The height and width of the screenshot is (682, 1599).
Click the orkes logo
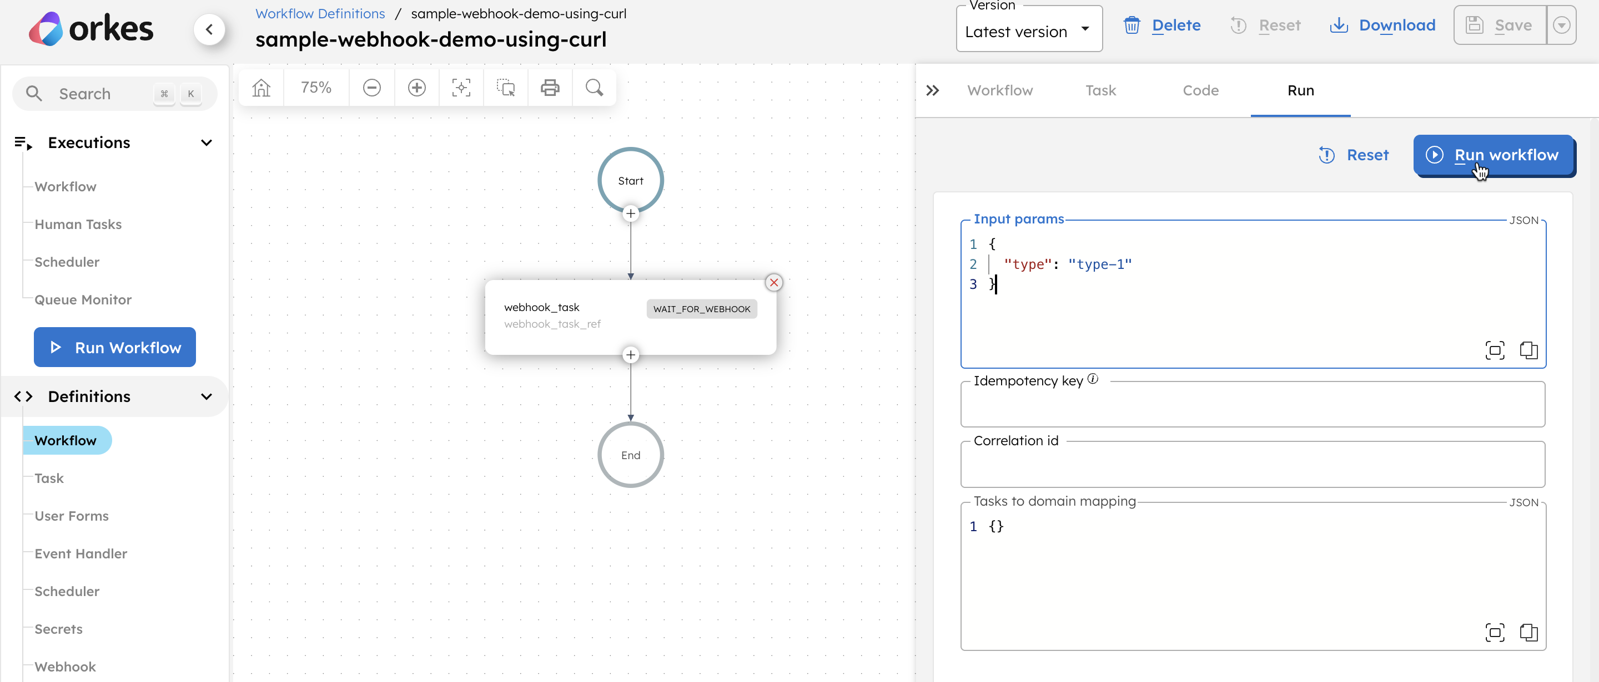tap(90, 28)
